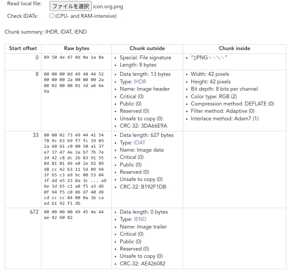Click 'Filter method: Adaptive (0)' entry
The height and width of the screenshot is (275, 291).
(x=223, y=111)
